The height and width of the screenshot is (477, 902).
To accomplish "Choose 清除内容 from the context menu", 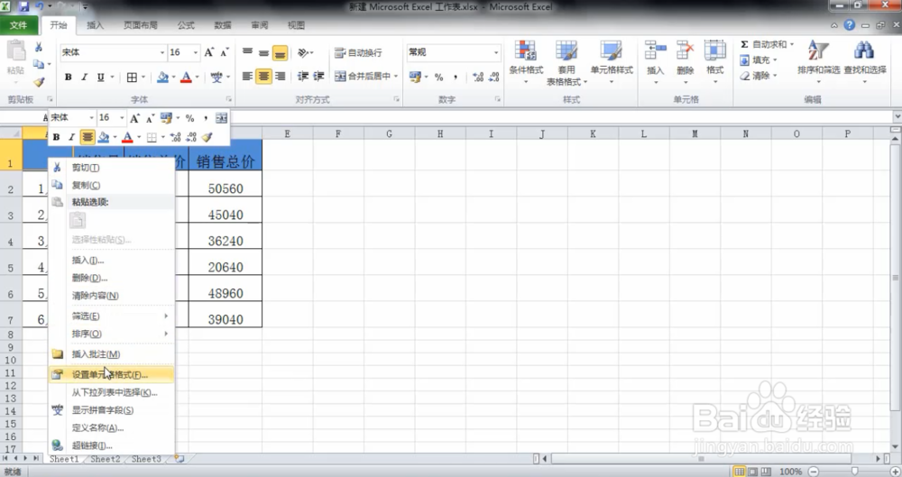I will (111, 296).
